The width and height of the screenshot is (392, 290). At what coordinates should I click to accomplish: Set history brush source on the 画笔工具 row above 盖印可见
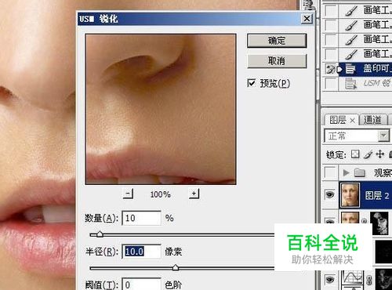pyautogui.click(x=331, y=54)
